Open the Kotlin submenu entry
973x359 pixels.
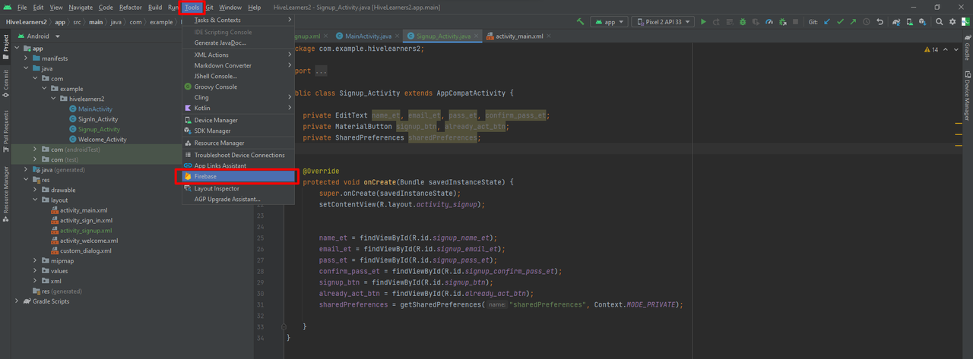(238, 108)
